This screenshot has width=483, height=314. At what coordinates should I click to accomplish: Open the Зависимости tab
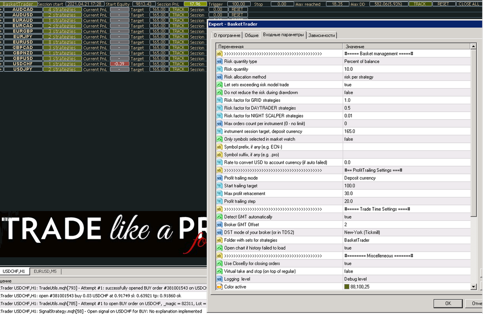click(x=321, y=36)
